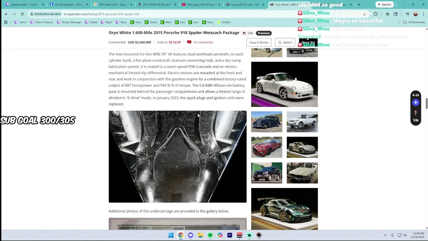Viewport: 428px width, 241px height.
Task: Open the volume tray icon
Action: (405, 235)
